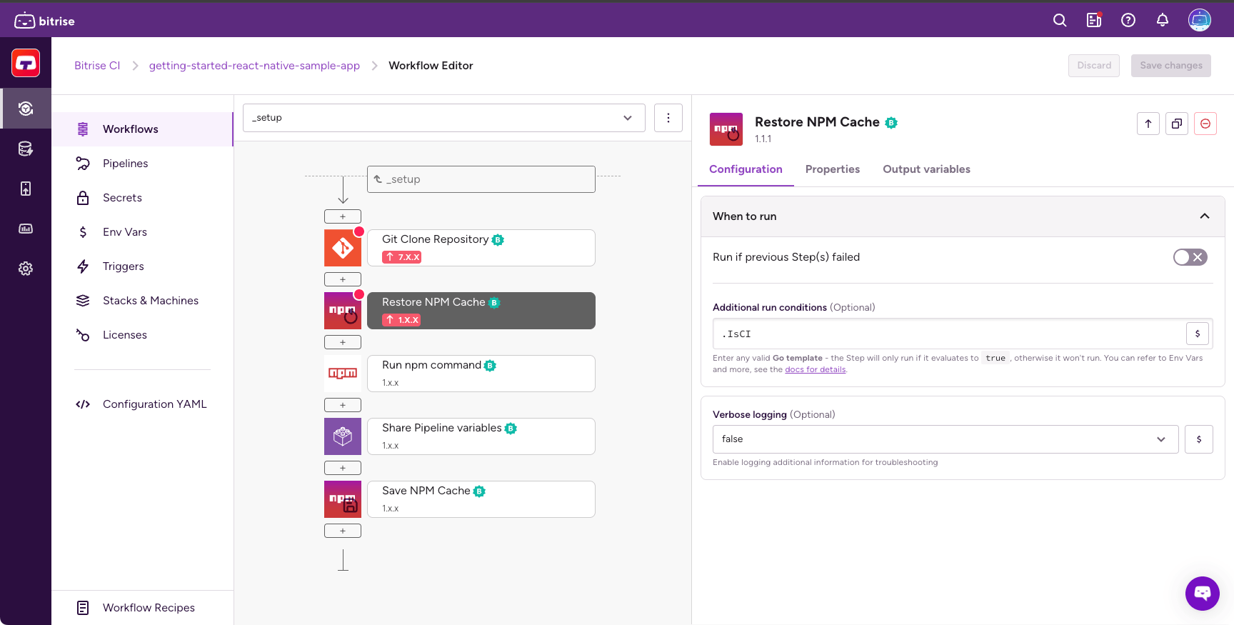
Task: Remove step with red minus icon
Action: tap(1205, 124)
